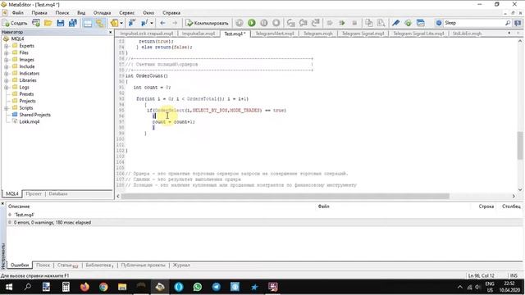Click the blue gear icon beside search box
This screenshot has width=525, height=295.
tap(439, 23)
